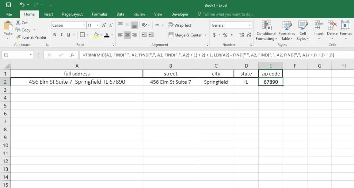
Task: Increase font size with the larger A icon
Action: pos(104,25)
